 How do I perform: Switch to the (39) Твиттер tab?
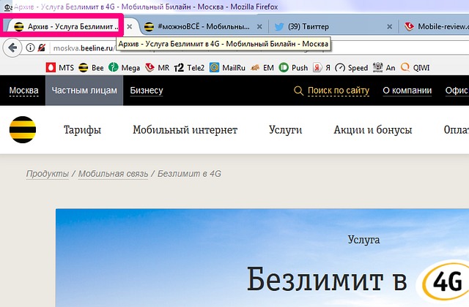point(333,26)
